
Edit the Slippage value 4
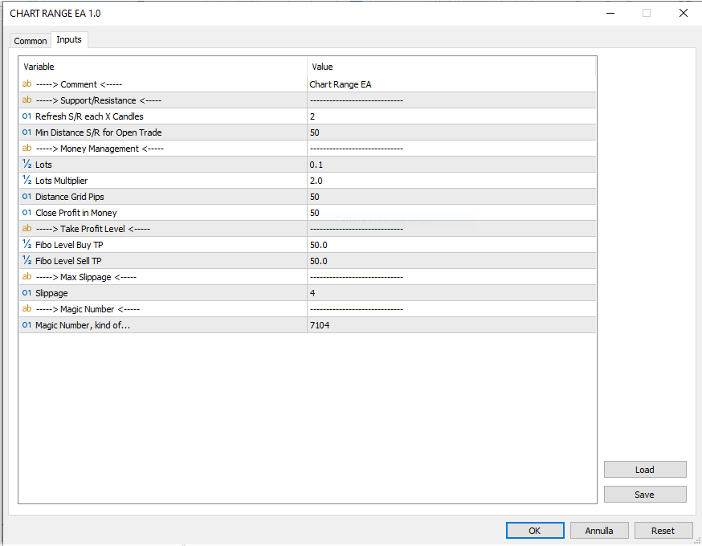point(451,293)
